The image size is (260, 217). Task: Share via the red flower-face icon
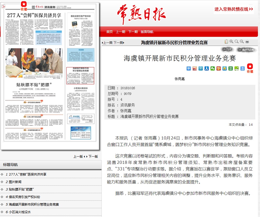click(x=219, y=68)
